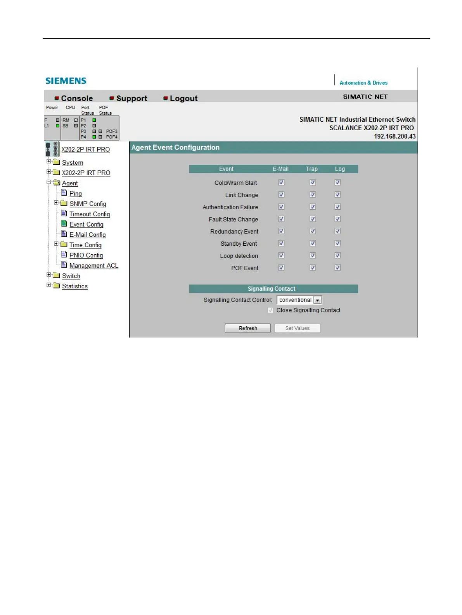Click the Refresh button

click(x=248, y=328)
